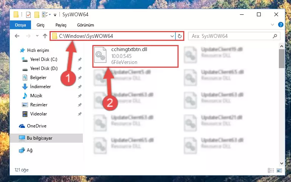This screenshot has height=182, width=291.
Task: Click the scrollbar up arrow
Action: click(x=282, y=46)
